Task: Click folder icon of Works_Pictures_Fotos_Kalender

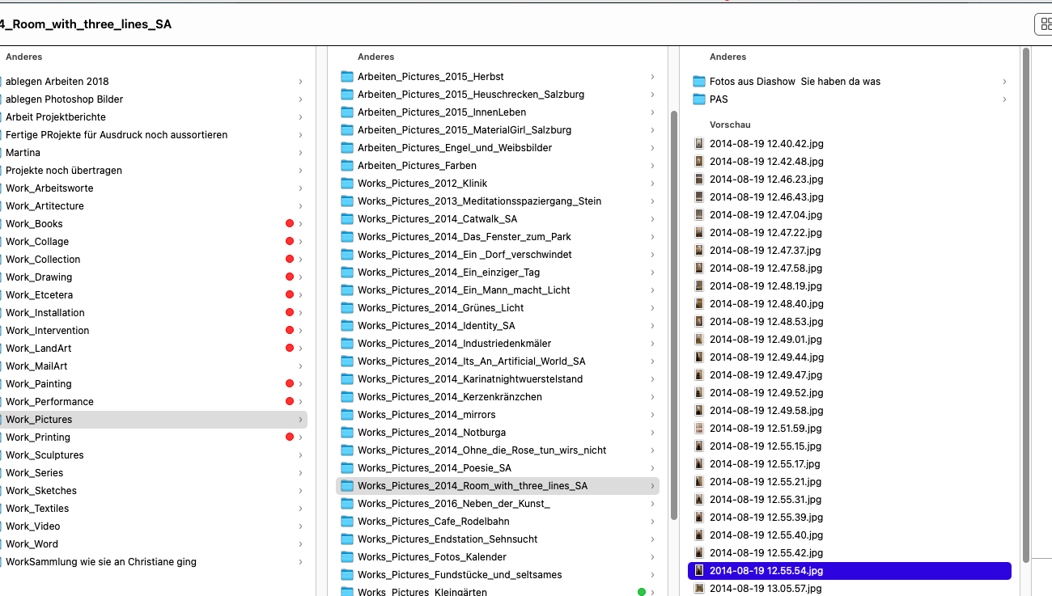Action: pyautogui.click(x=347, y=556)
